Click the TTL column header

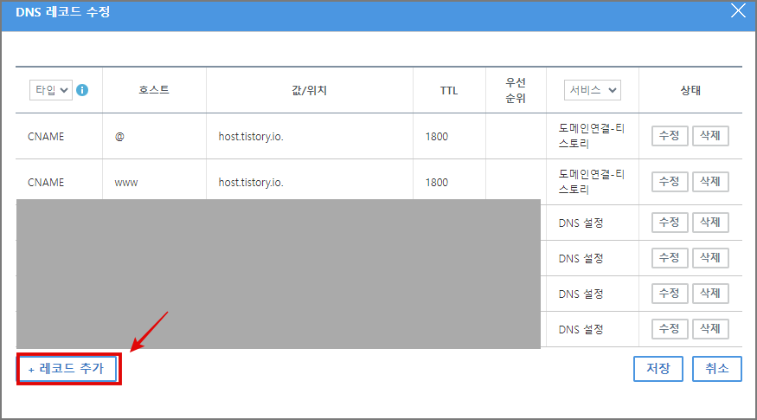tap(449, 90)
